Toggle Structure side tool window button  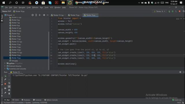(x=2, y=81)
